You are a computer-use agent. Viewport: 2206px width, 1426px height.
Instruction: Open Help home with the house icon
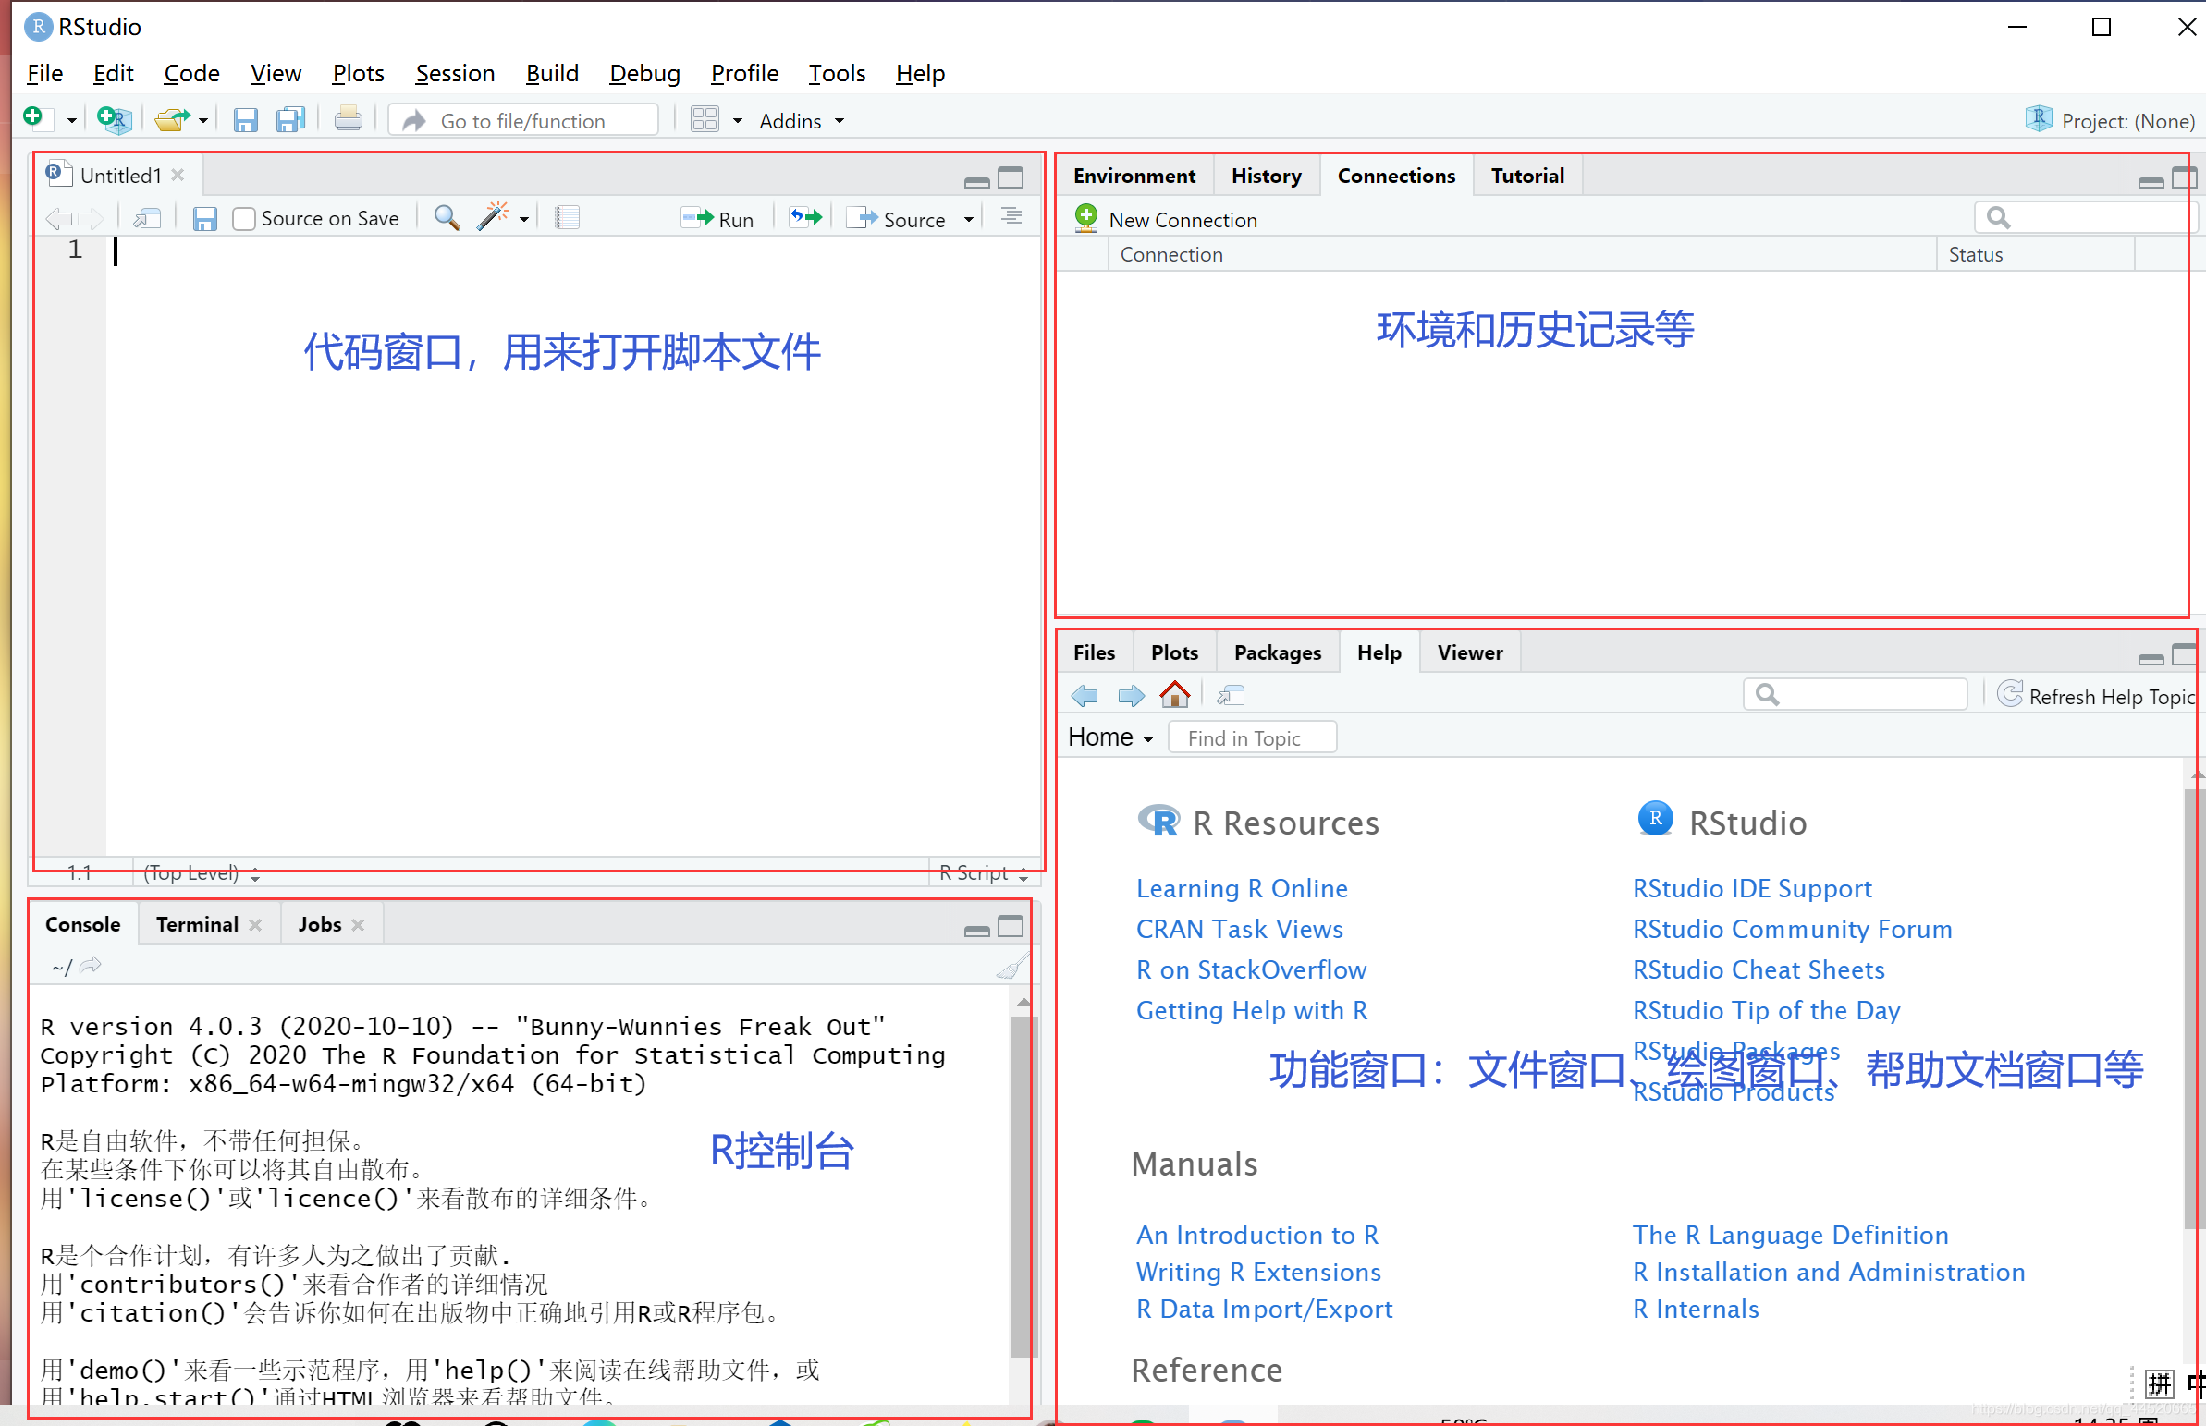coord(1175,693)
